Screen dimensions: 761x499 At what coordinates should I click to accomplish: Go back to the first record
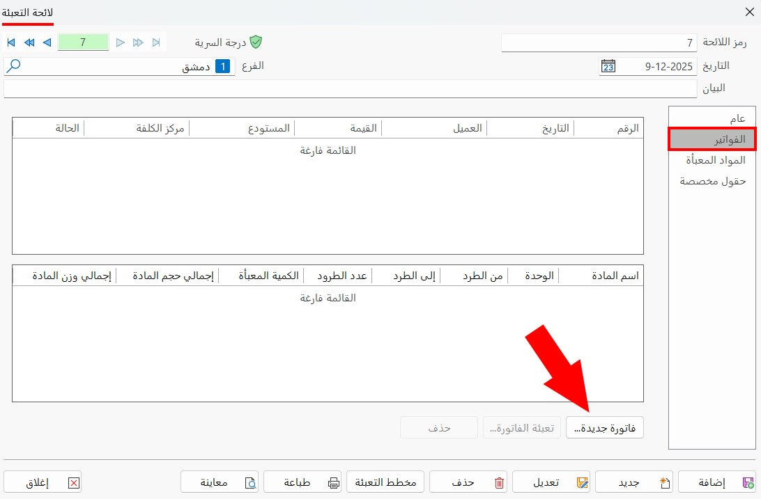point(10,42)
